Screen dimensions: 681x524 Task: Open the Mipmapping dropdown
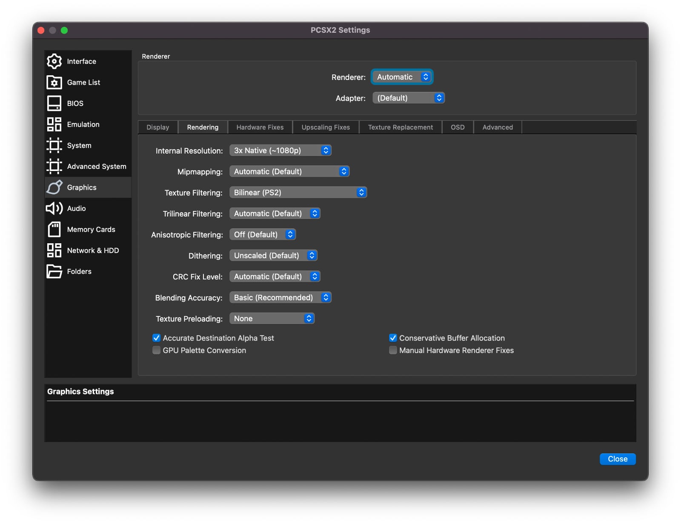[x=289, y=171]
